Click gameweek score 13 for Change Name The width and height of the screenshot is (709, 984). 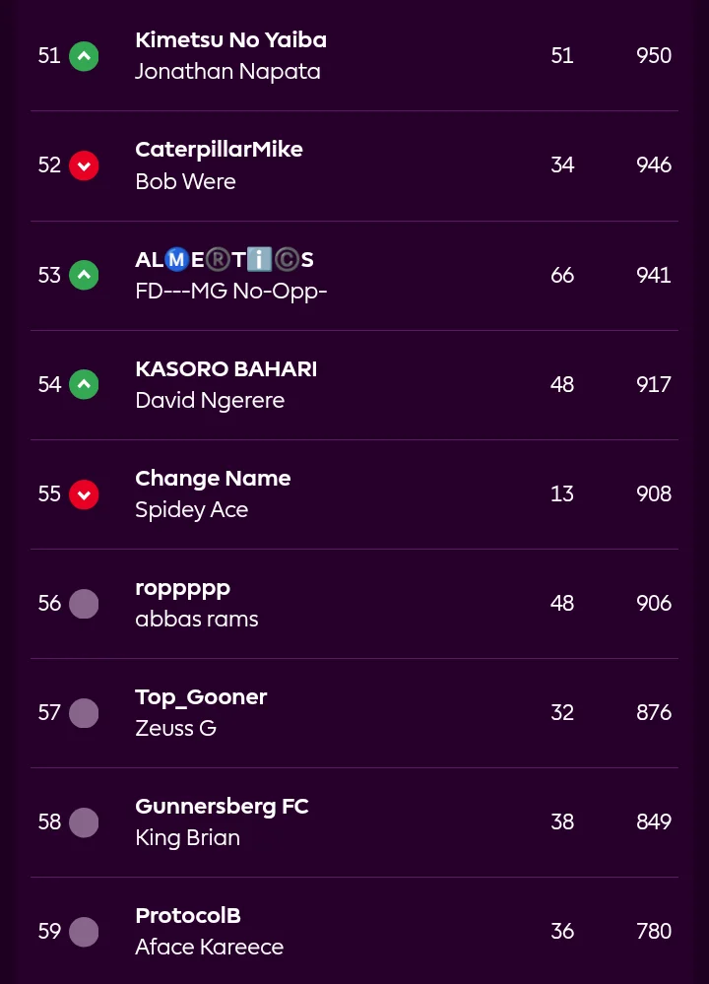click(562, 493)
